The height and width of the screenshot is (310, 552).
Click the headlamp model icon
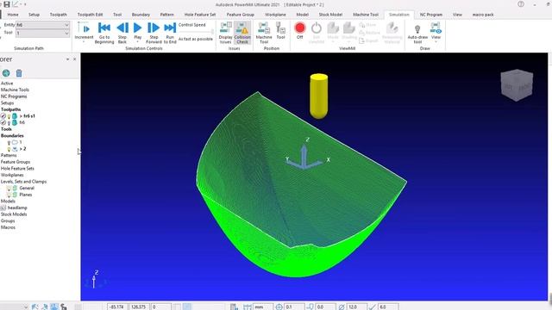click(x=3, y=208)
